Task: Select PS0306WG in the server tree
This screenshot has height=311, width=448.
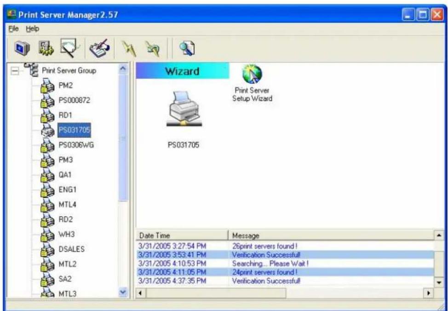Action: point(76,145)
